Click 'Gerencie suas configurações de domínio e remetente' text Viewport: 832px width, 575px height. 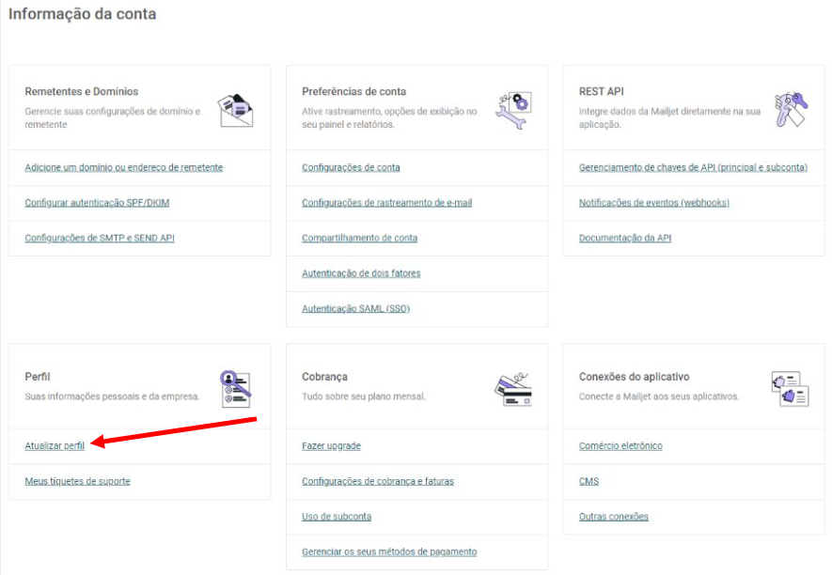coord(113,117)
